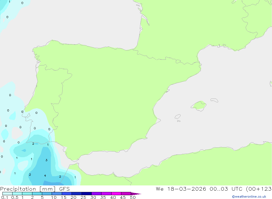Click the Menorca island outline
272x199 pixels.
tap(214, 100)
